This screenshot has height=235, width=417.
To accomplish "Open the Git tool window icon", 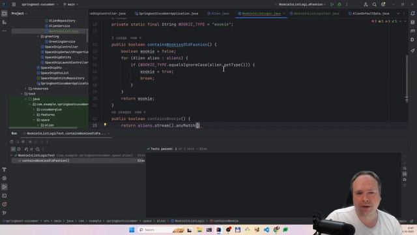I will pos(5,213).
